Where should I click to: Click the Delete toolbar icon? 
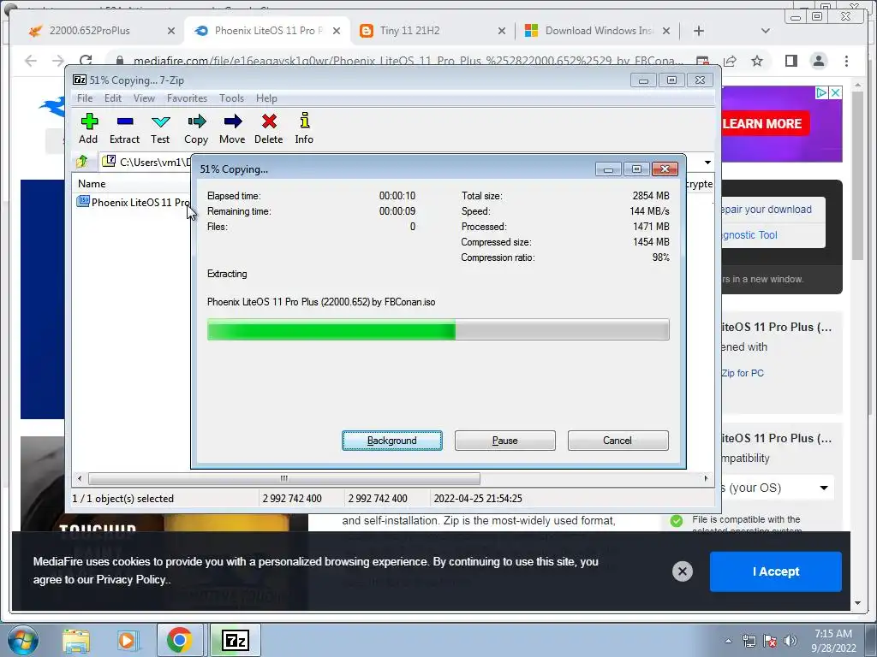(268, 128)
